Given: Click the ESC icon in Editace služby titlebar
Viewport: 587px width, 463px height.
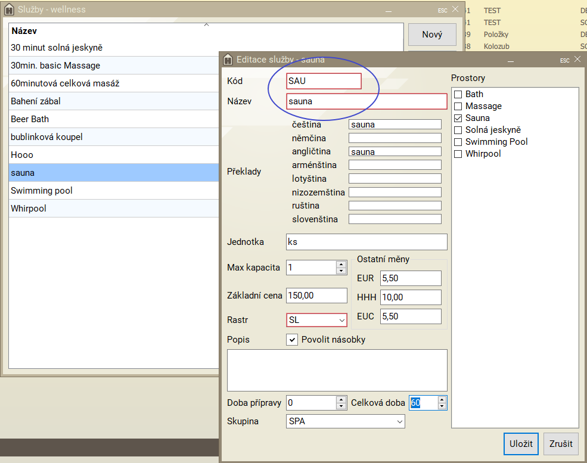Looking at the screenshot, I should (x=564, y=60).
